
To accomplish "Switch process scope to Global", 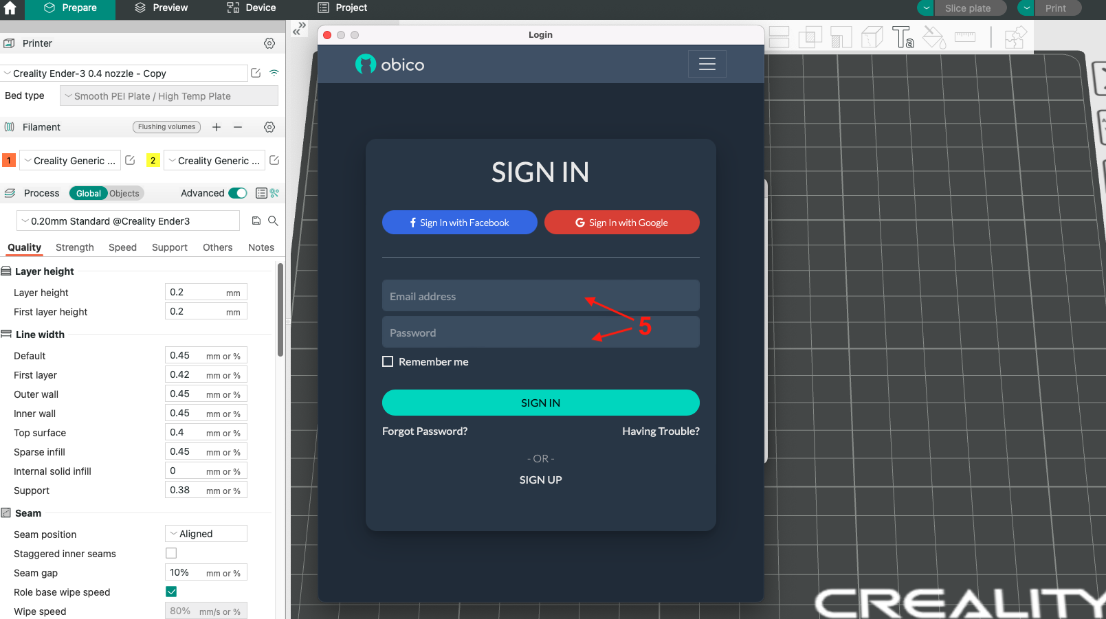I will 89,194.
